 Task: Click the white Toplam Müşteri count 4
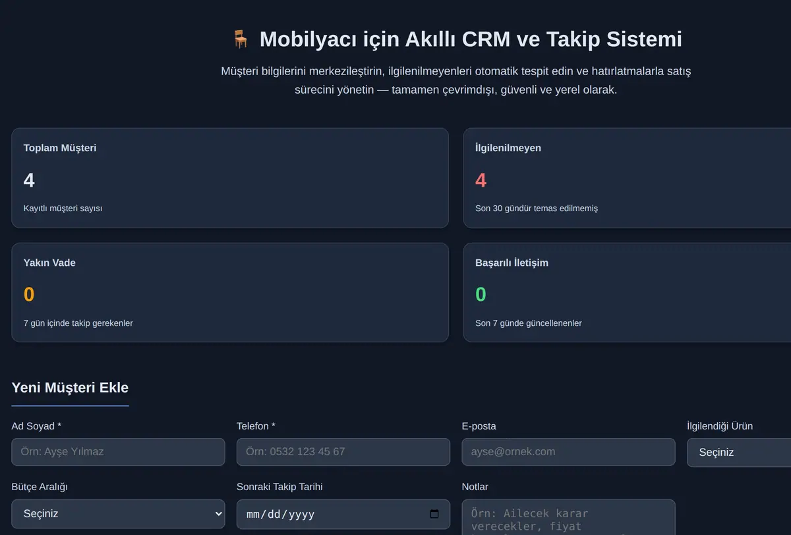click(29, 180)
